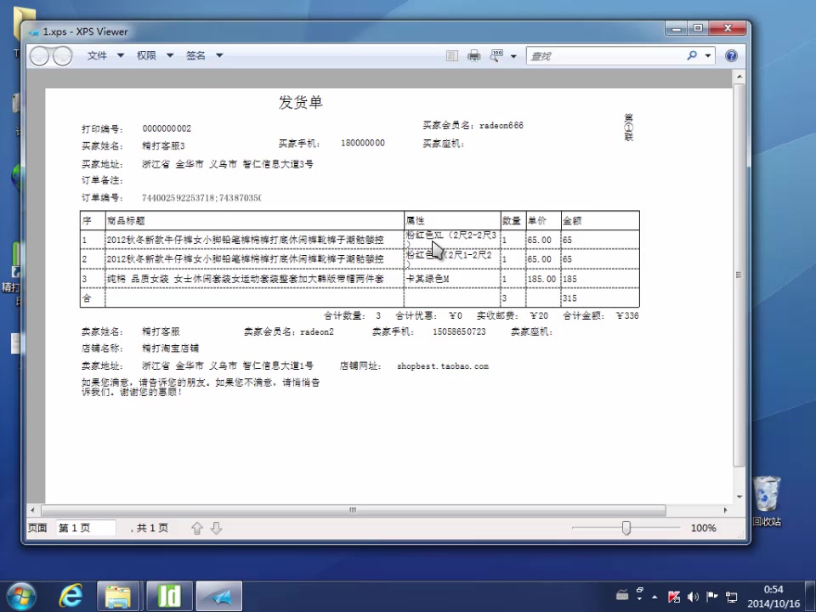The image size is (816, 612).
Task: Click seller member name radeon2
Action: point(317,331)
